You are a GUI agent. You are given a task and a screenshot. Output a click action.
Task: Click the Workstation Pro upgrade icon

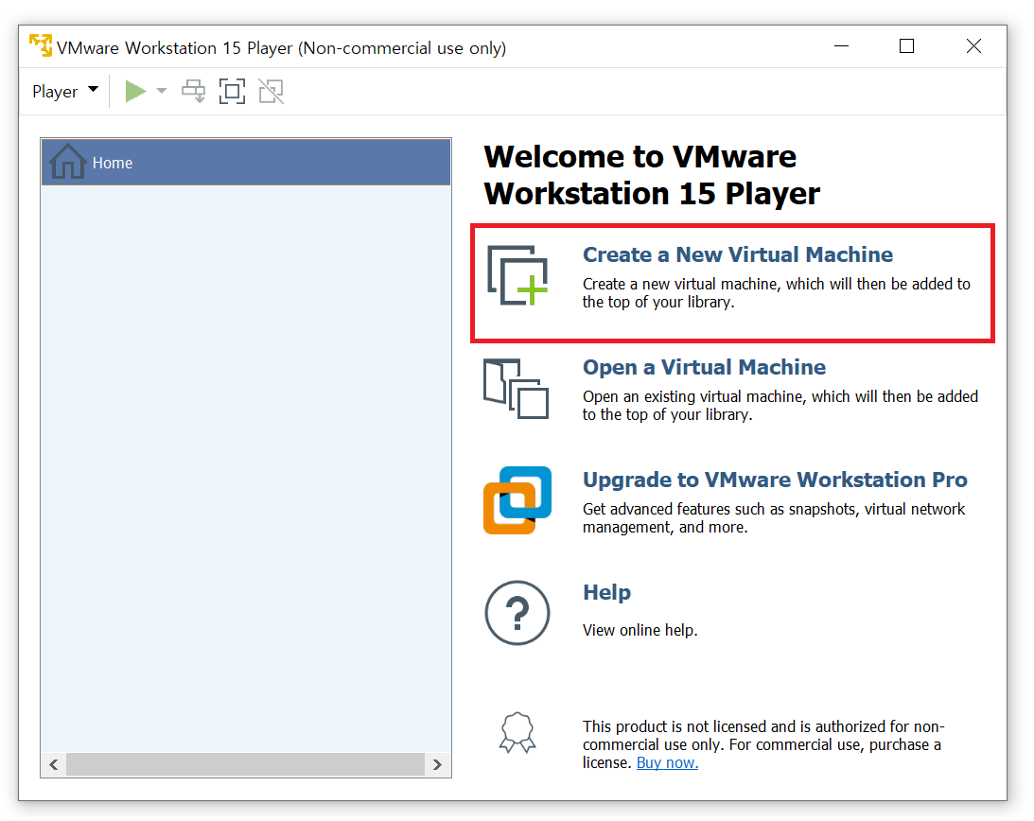tap(517, 500)
